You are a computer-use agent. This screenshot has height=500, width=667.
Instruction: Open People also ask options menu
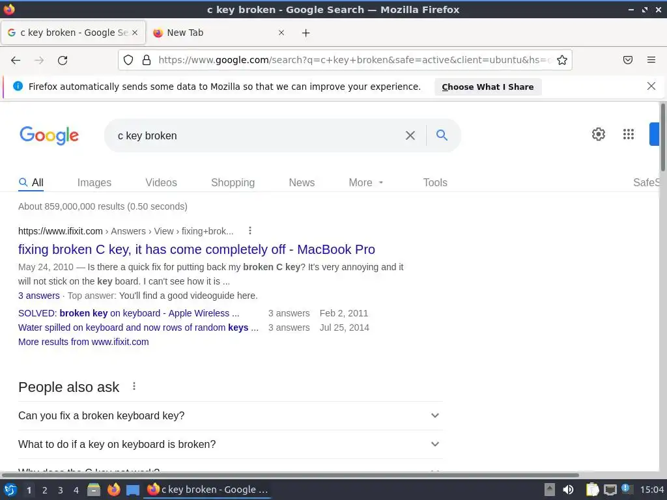point(134,386)
